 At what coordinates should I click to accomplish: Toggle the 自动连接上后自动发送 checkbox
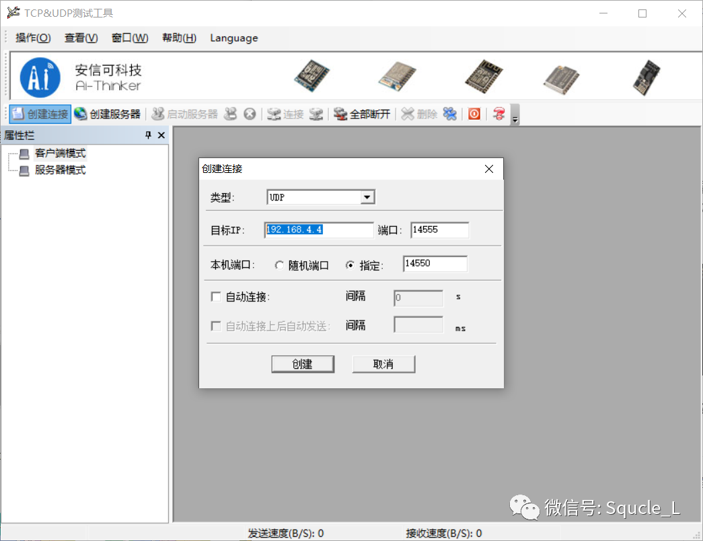(216, 326)
